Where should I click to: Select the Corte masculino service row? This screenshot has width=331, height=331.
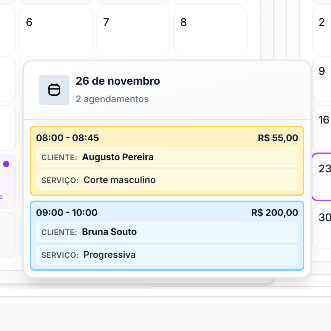tap(167, 180)
